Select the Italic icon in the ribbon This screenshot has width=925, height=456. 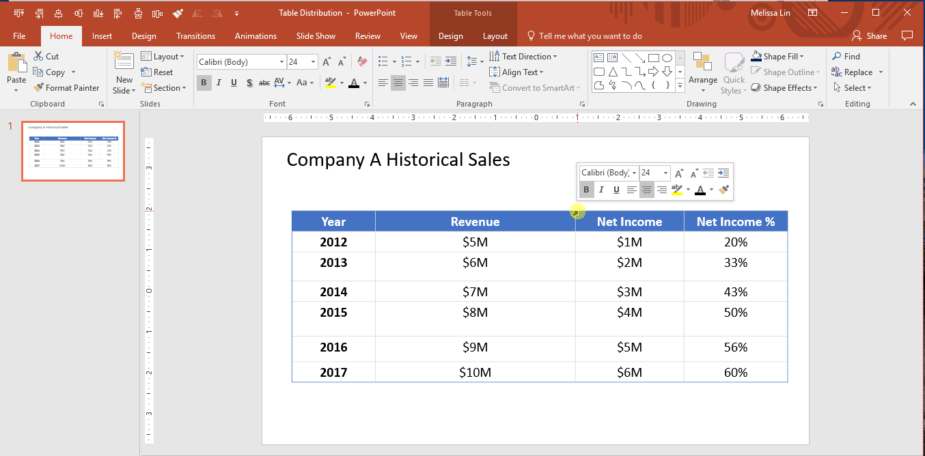(219, 83)
